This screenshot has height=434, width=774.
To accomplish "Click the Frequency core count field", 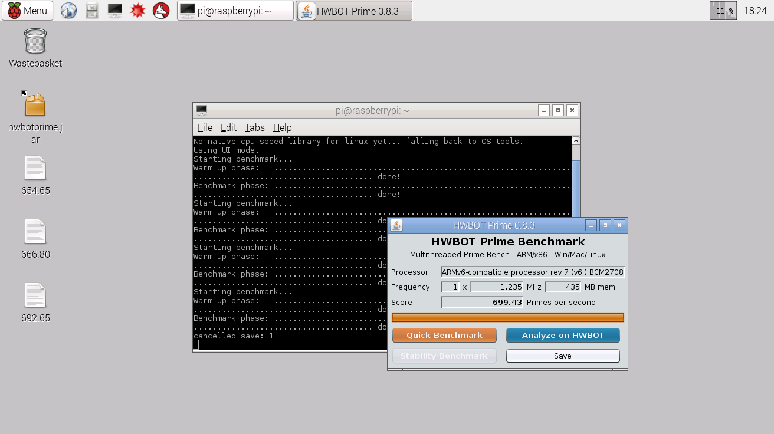I will (x=450, y=287).
